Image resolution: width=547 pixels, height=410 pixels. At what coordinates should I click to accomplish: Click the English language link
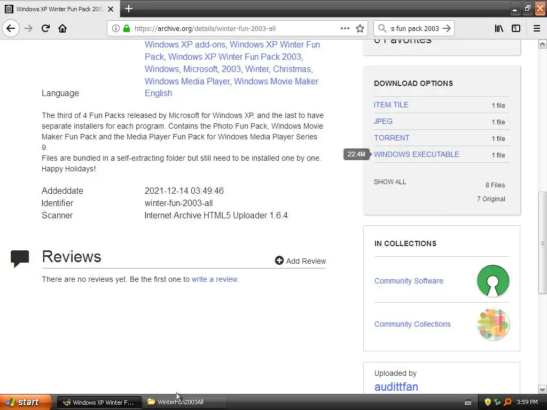pos(158,93)
